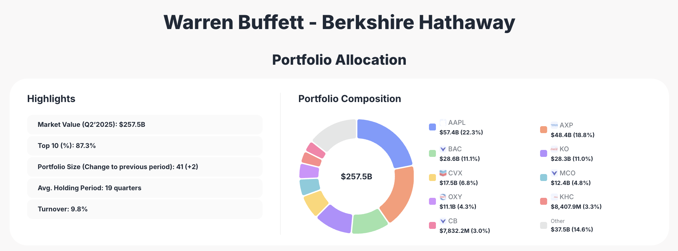Image resolution: width=678 pixels, height=251 pixels.
Task: Click the OXY company logo icon
Action: pyautogui.click(x=443, y=197)
